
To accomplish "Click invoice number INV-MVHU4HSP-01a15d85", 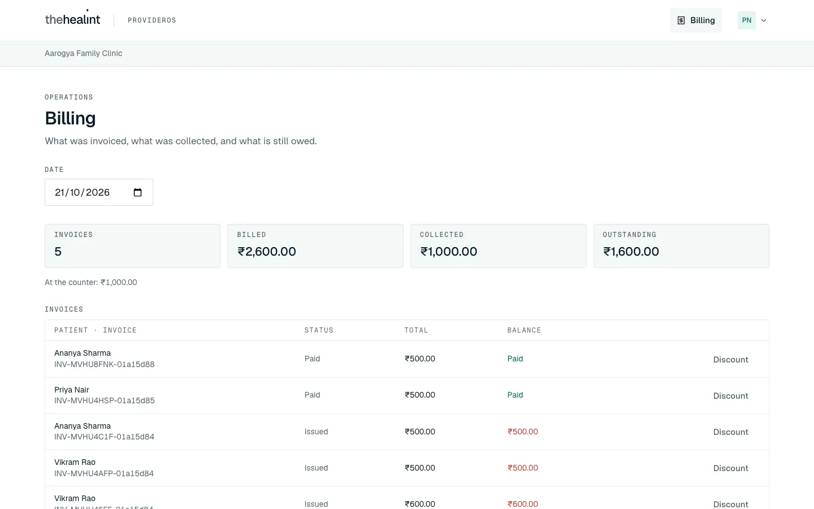I will point(105,400).
